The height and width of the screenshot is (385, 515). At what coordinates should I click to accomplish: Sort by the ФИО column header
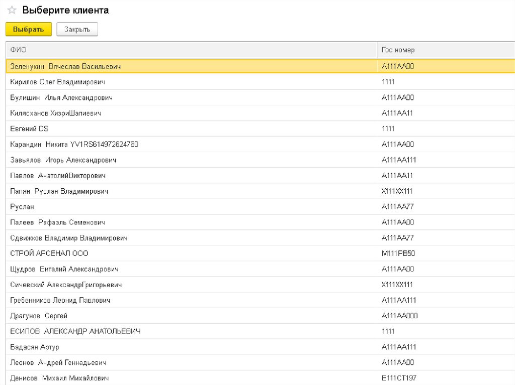pos(191,50)
